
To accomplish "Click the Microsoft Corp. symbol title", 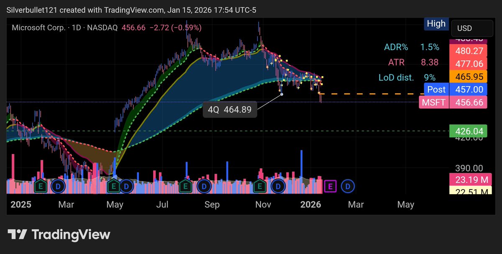I will 38,28.
